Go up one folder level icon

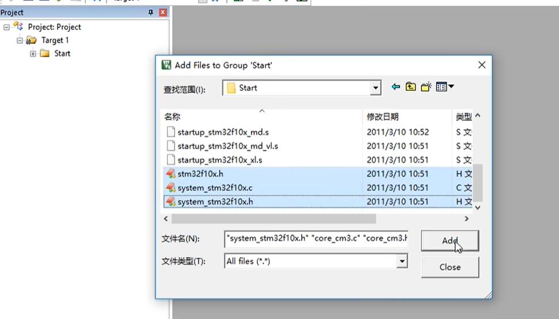pyautogui.click(x=410, y=86)
